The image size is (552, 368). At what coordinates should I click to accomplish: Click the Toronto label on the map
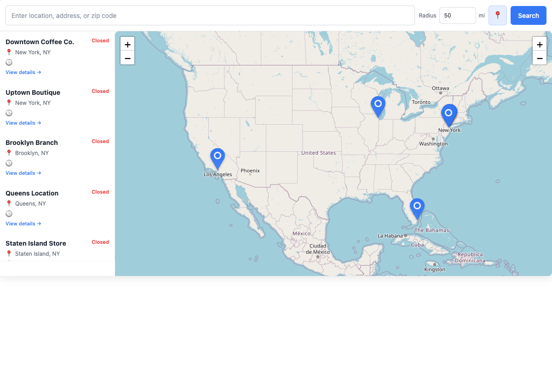[x=421, y=102]
